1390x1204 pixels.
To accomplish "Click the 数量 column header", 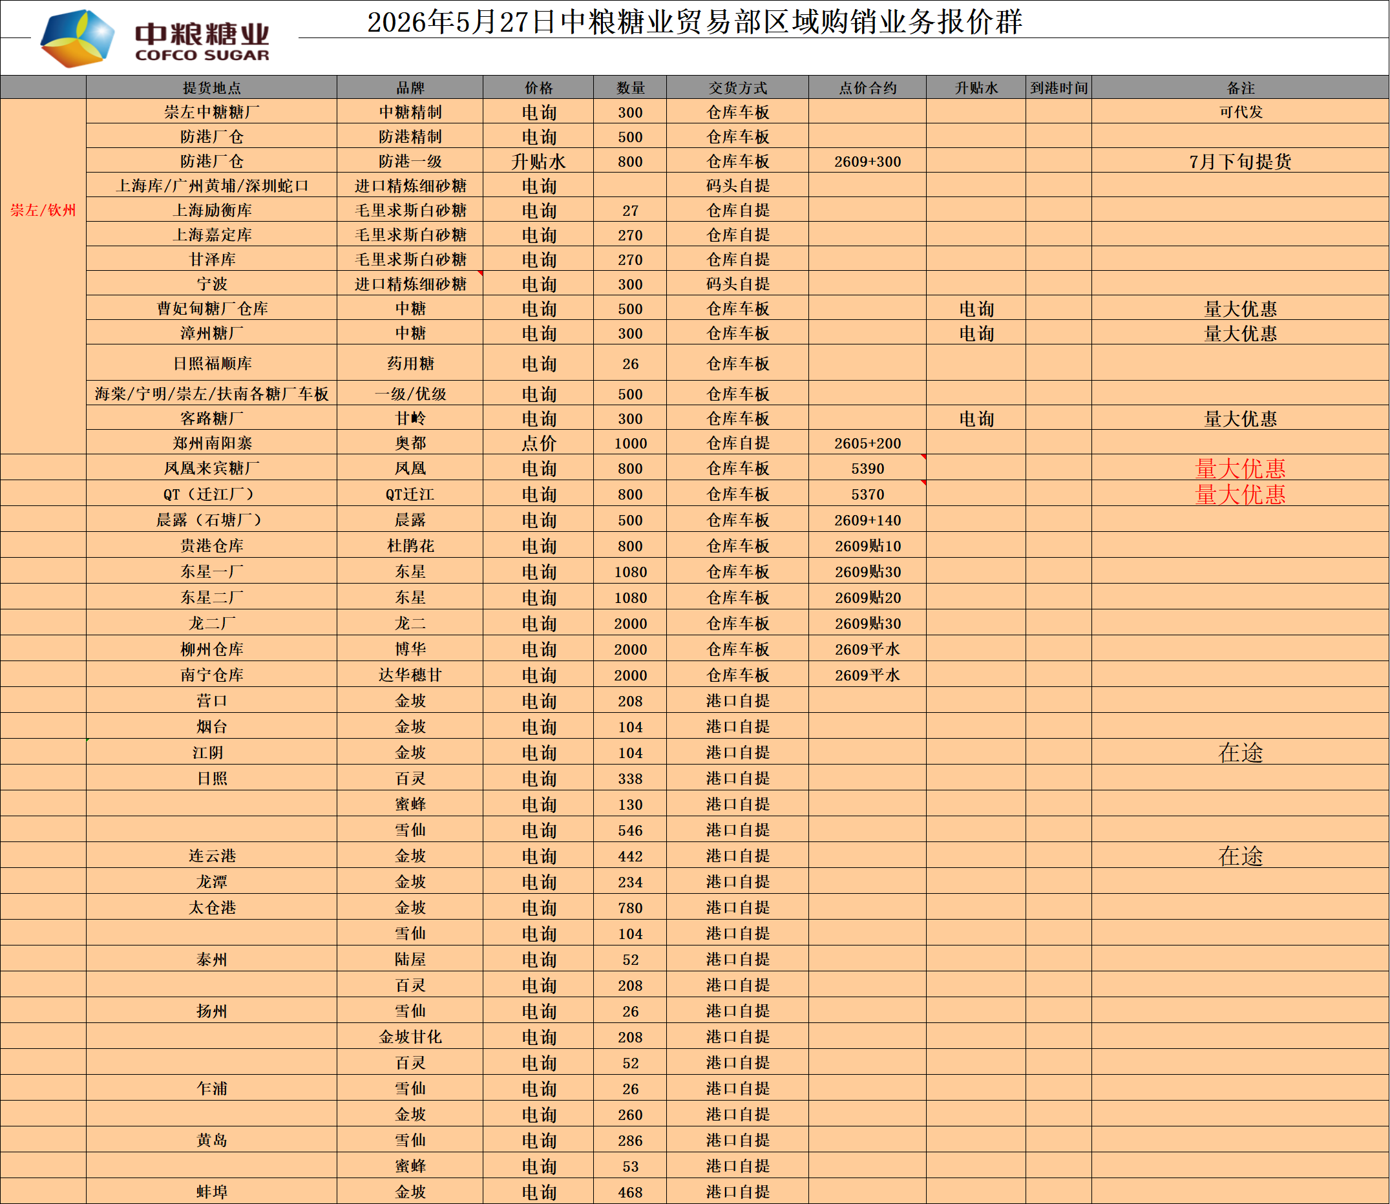I will coord(630,87).
